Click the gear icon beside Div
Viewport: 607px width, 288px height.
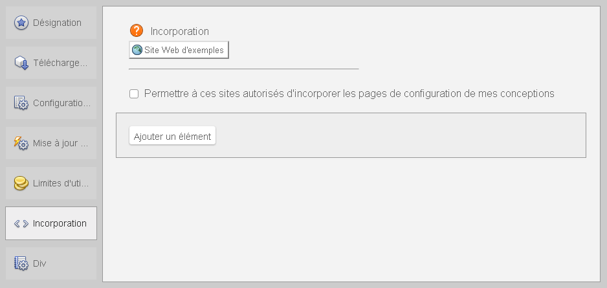coord(21,263)
